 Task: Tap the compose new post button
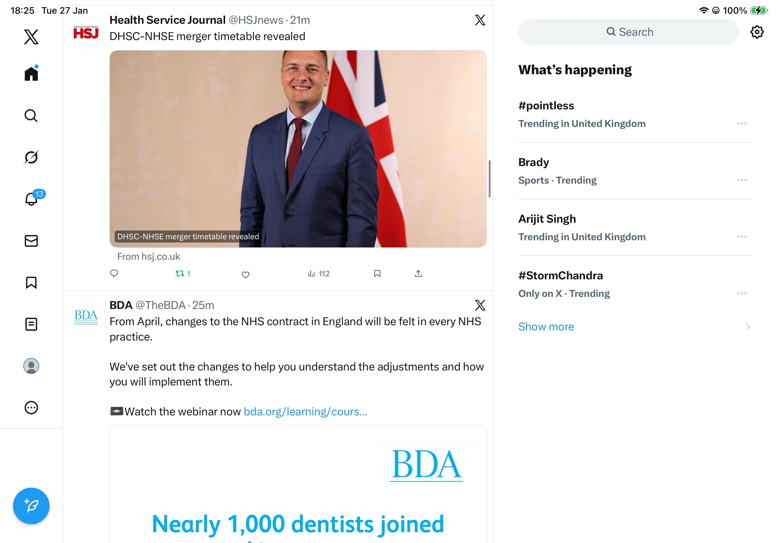point(31,506)
